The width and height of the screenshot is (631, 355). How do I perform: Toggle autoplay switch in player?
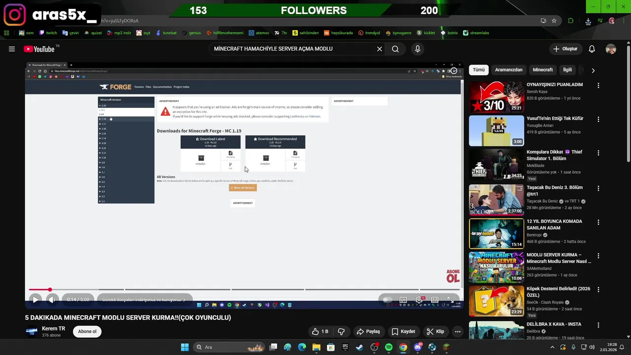click(387, 299)
